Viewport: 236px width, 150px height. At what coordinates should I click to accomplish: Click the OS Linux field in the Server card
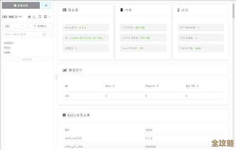(86, 38)
